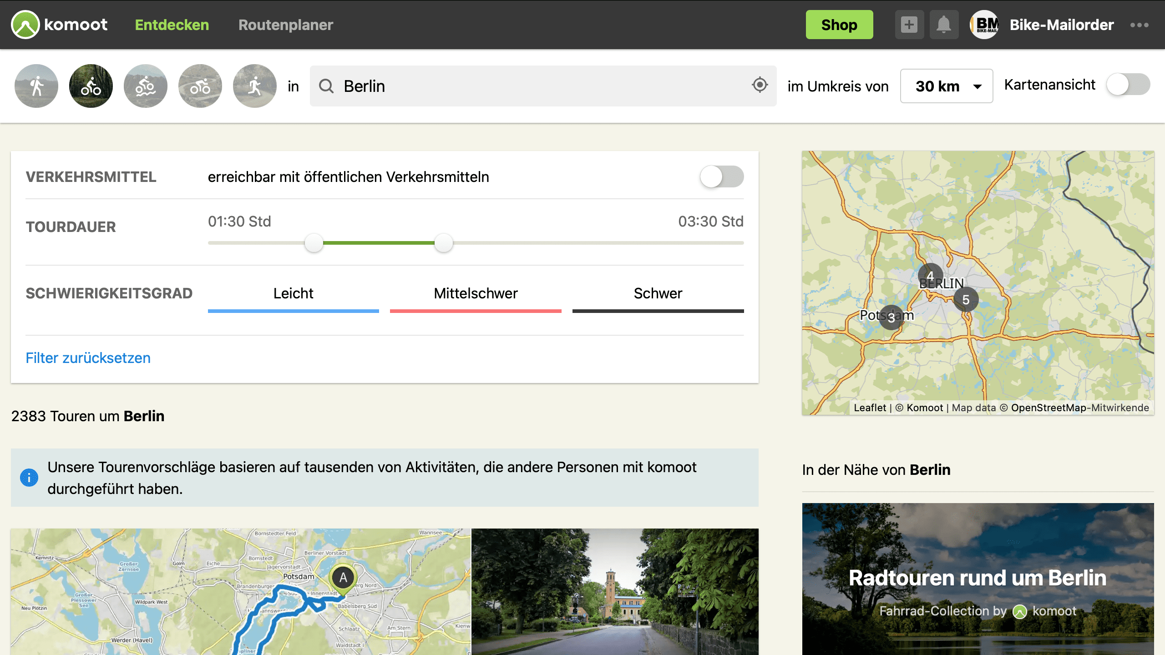This screenshot has width=1165, height=655.
Task: Open the Leaflet attribution link
Action: [870, 408]
